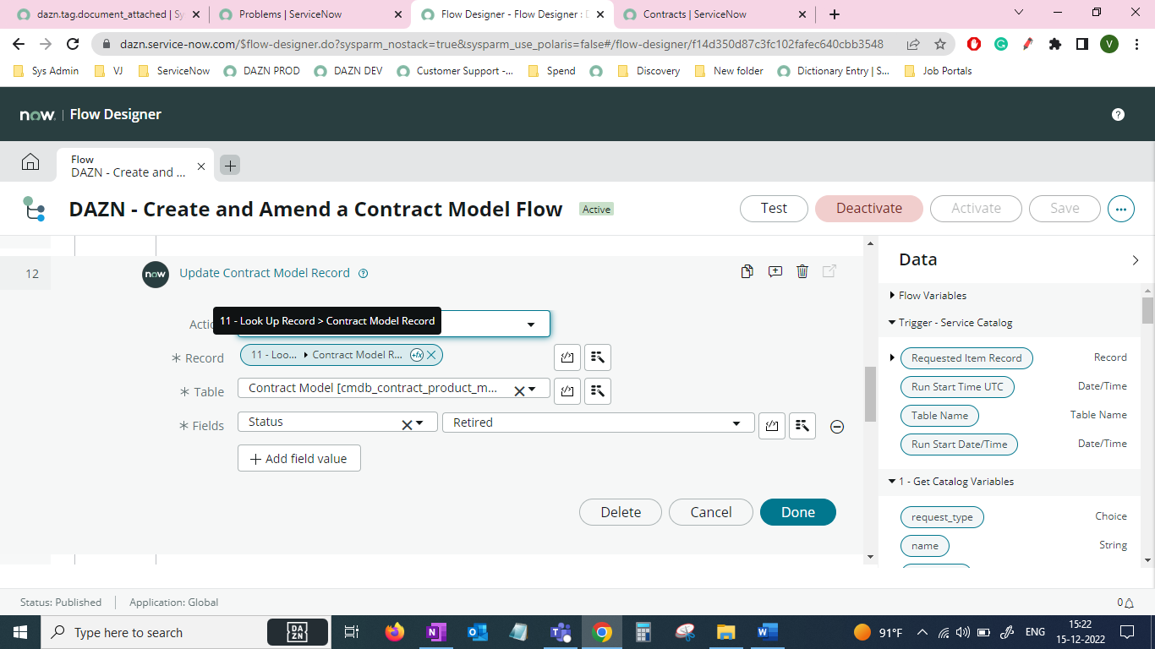Copy the Update Contract Model Record action
1155x649 pixels.
click(747, 271)
